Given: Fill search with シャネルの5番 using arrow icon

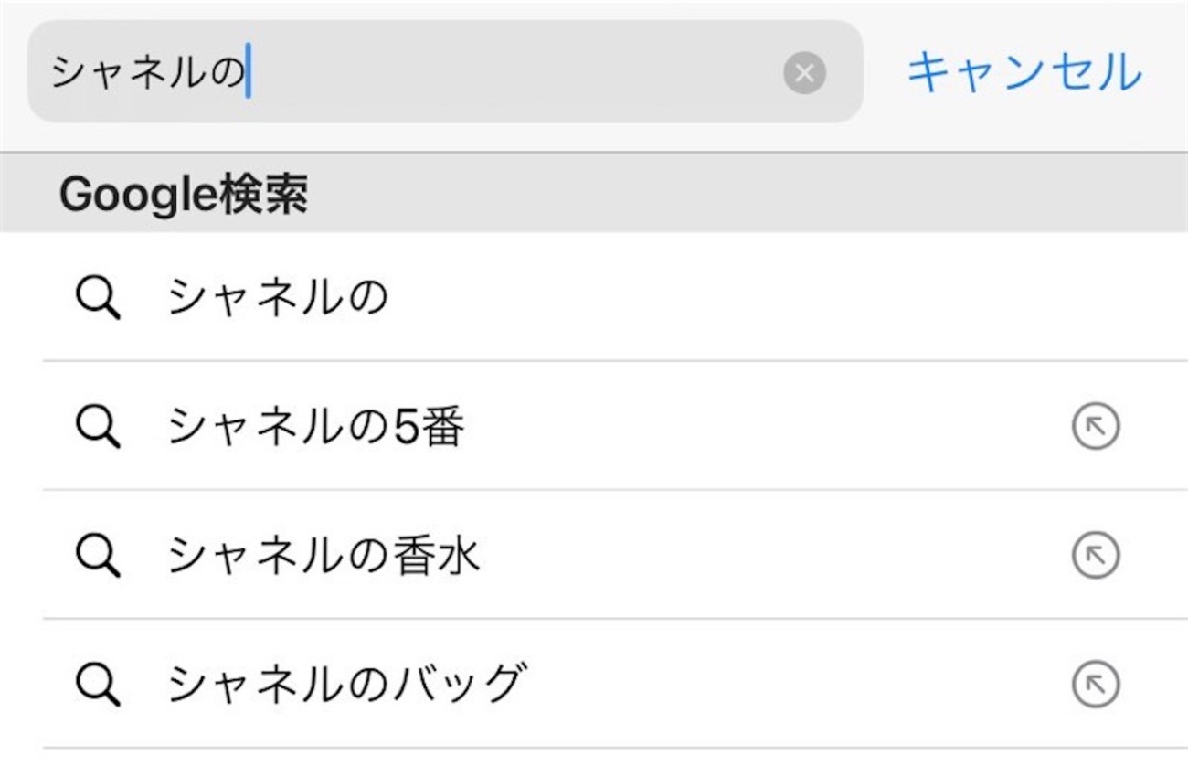Looking at the screenshot, I should click(x=1095, y=427).
